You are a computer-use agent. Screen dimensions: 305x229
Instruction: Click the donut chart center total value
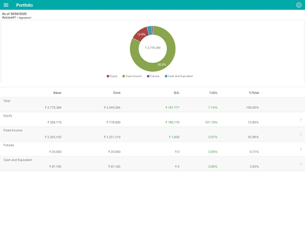point(153,48)
